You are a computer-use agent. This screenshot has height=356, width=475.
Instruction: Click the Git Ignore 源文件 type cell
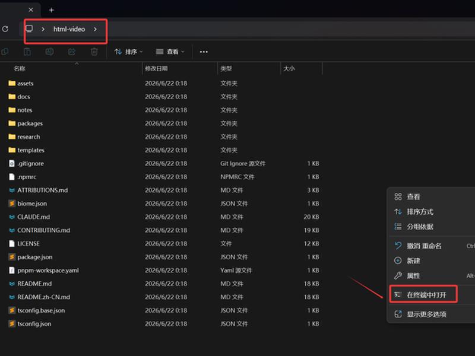(243, 164)
